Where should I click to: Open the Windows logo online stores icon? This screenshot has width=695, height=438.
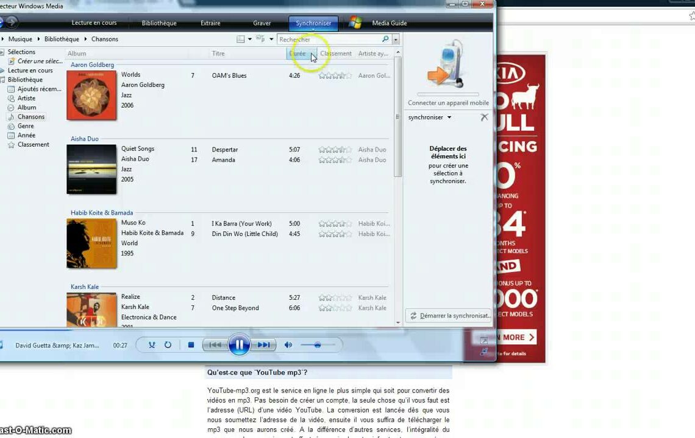[355, 23]
